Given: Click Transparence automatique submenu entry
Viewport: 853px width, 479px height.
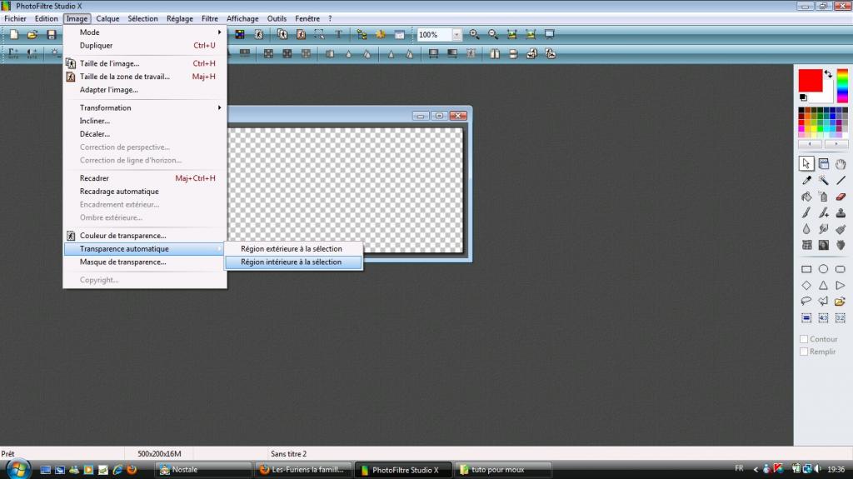Looking at the screenshot, I should (144, 249).
